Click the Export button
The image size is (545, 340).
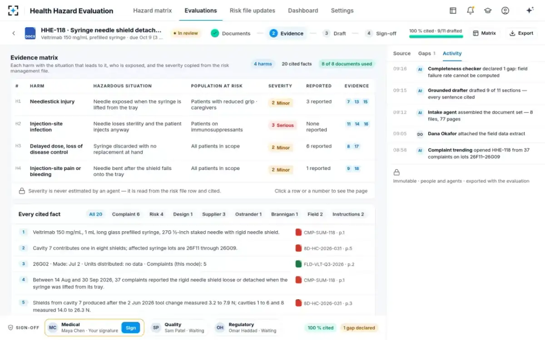click(521, 33)
